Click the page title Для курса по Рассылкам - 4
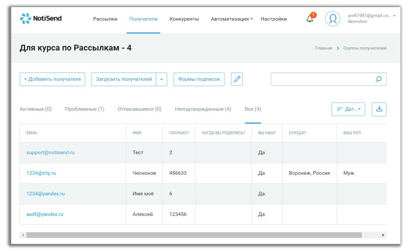The height and width of the screenshot is (251, 412). coord(76,48)
